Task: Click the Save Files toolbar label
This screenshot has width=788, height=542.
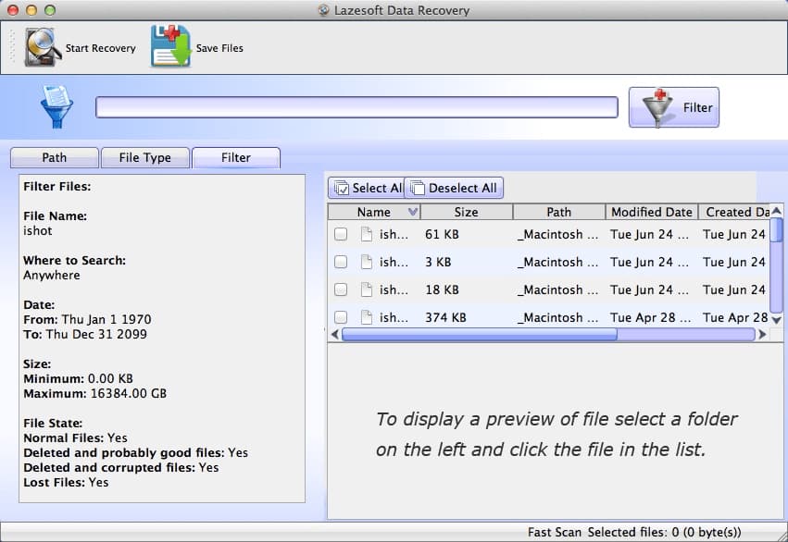Action: [x=219, y=48]
